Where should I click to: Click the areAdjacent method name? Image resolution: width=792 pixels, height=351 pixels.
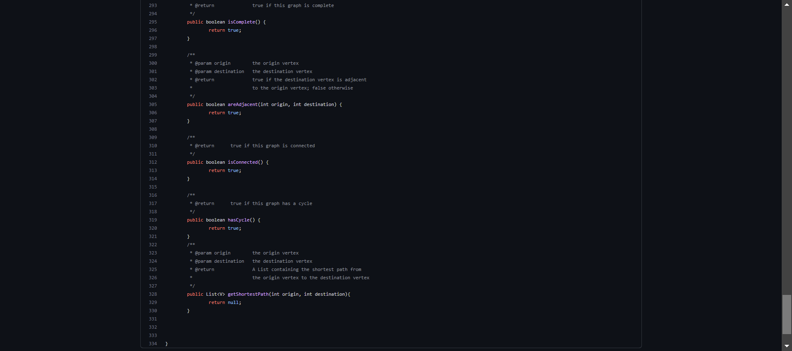[243, 104]
